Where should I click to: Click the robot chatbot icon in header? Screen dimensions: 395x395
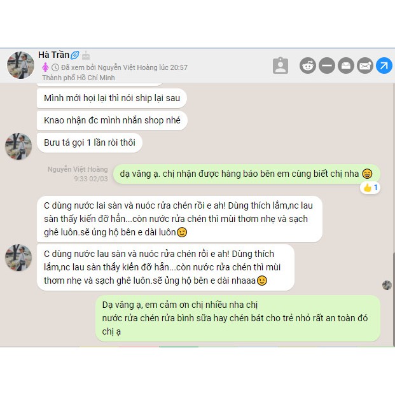pos(308,66)
